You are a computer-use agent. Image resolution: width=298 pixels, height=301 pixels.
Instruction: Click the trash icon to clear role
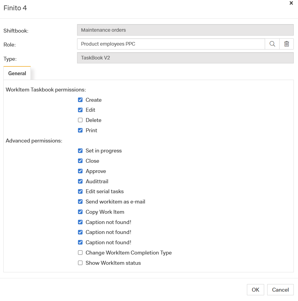(287, 44)
